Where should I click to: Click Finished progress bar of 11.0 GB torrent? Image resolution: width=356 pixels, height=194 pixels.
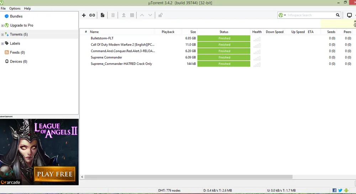(x=224, y=45)
